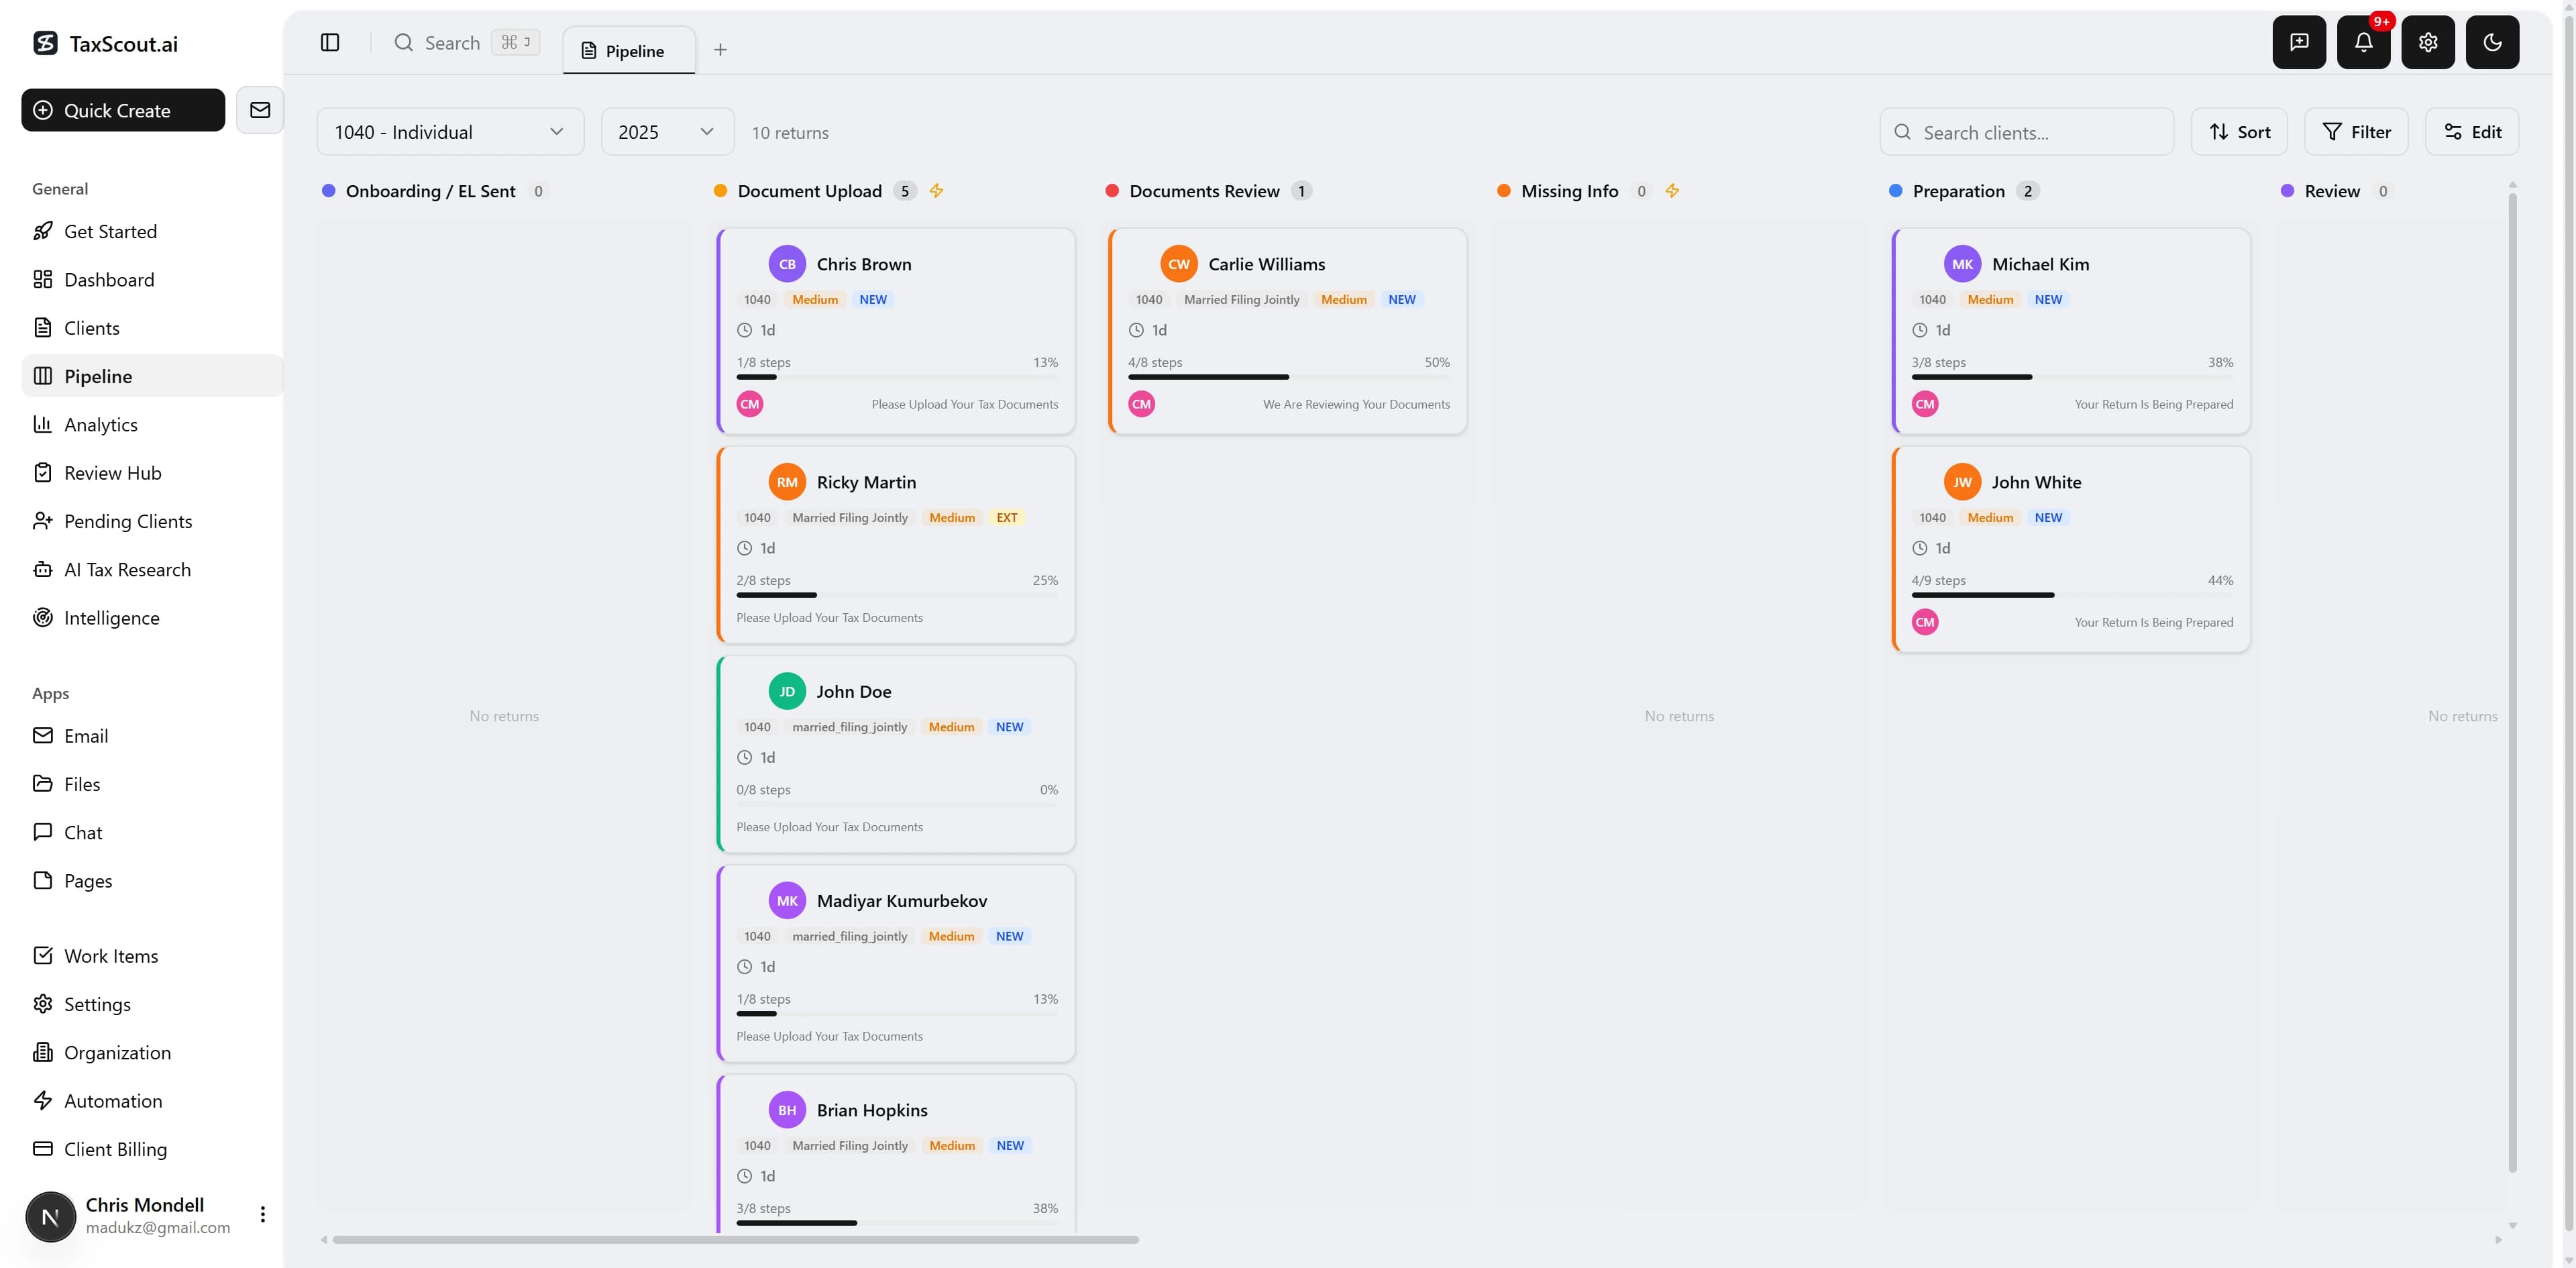Click Carlie Williams' 50% progress bar
2576x1268 pixels.
pos(1289,377)
